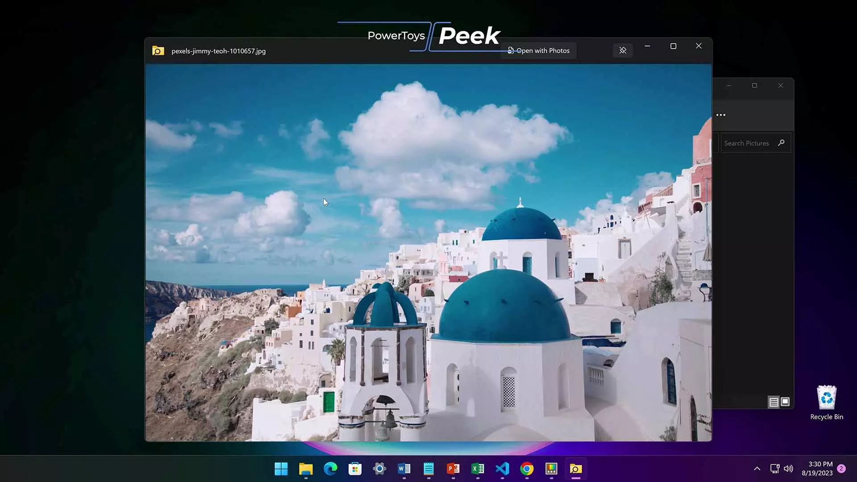Select the filename pexels-jimmy-teoh-1010657.jpg

[218, 51]
